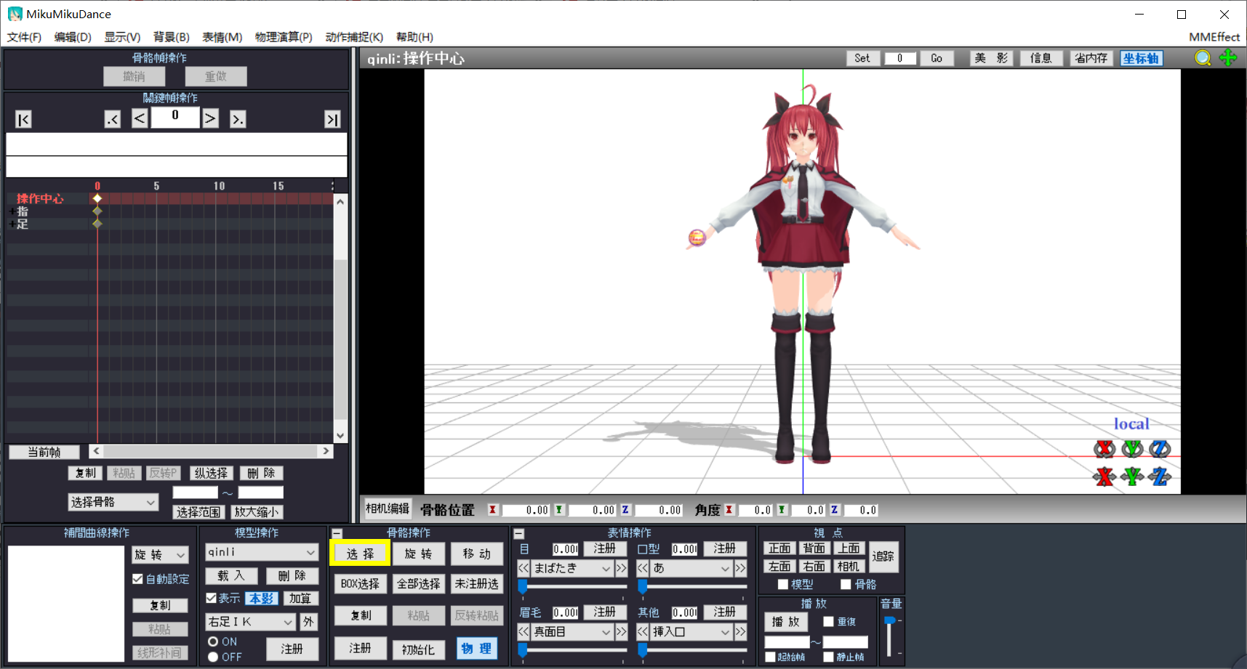This screenshot has width=1247, height=669.
Task: Click the 播放 play button
Action: [786, 621]
